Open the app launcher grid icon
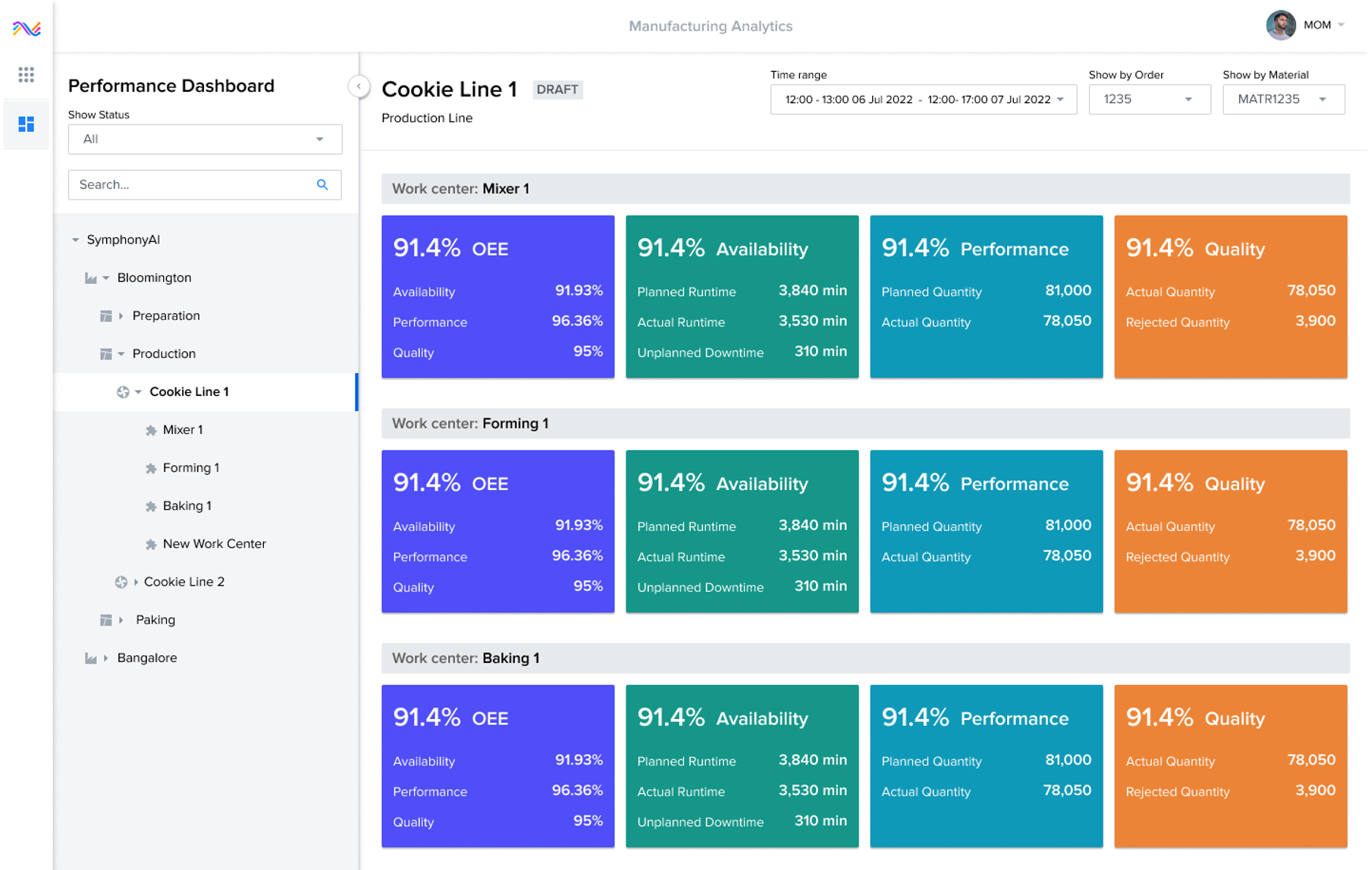The height and width of the screenshot is (870, 1368). [26, 74]
